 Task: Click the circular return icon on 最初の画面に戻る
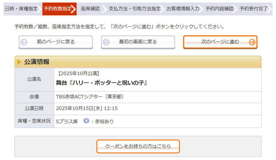tap(106, 42)
